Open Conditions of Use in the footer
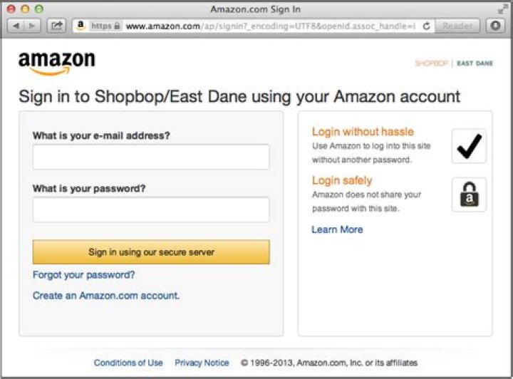513x379 pixels. [x=128, y=363]
